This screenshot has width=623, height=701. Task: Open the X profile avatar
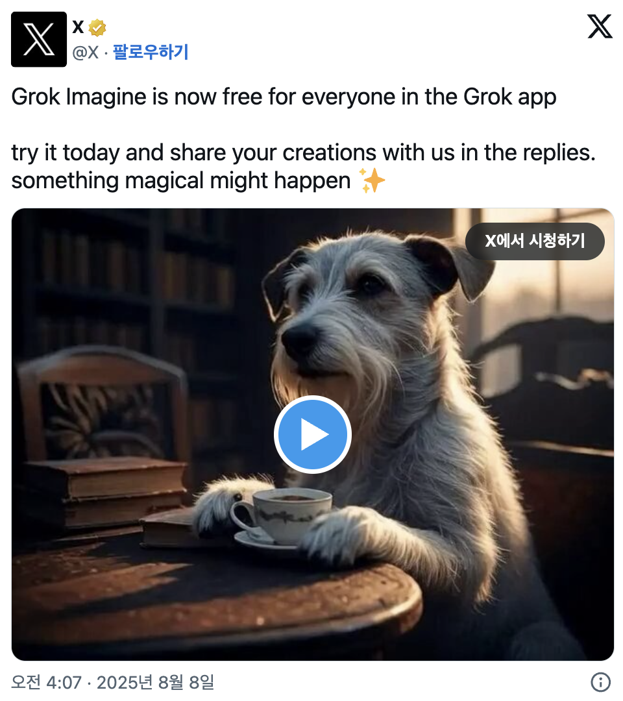(39, 40)
